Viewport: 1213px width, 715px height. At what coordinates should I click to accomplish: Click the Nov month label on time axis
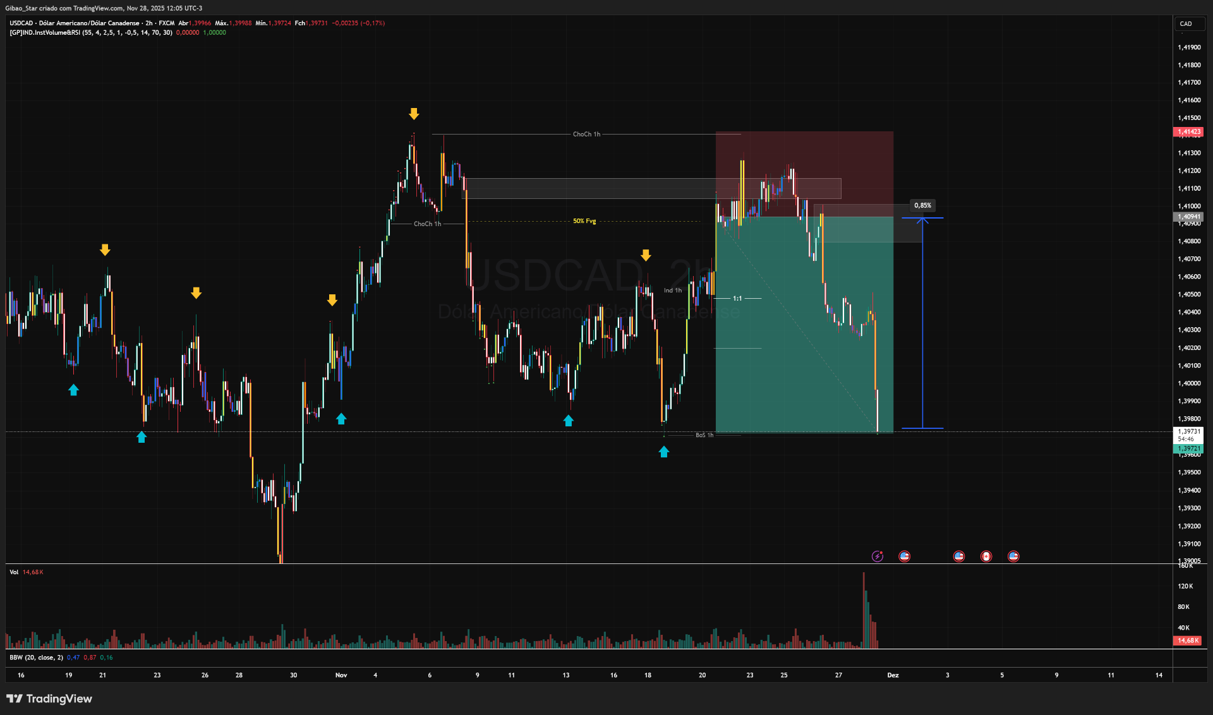pyautogui.click(x=341, y=675)
